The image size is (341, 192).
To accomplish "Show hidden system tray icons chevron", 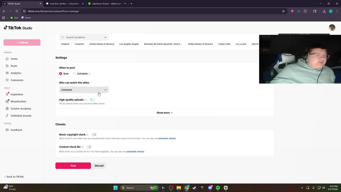I will 302,188.
